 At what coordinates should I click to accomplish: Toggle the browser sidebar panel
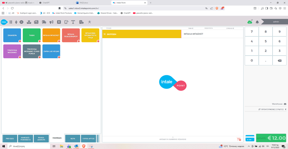click(267, 8)
